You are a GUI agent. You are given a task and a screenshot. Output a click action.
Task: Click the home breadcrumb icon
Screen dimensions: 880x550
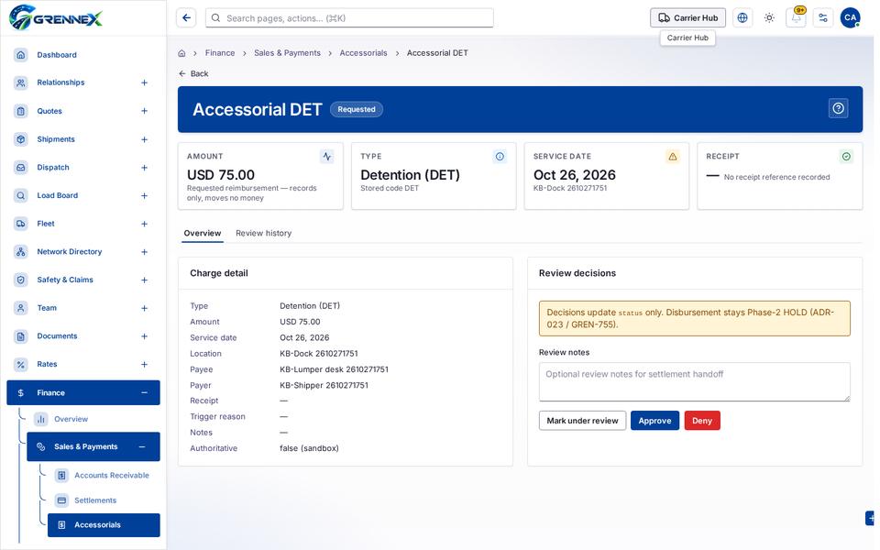181,53
